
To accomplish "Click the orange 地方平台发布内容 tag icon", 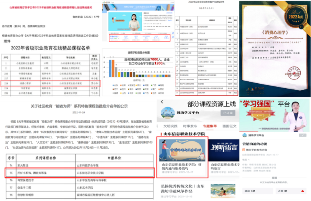I will (243, 150).
